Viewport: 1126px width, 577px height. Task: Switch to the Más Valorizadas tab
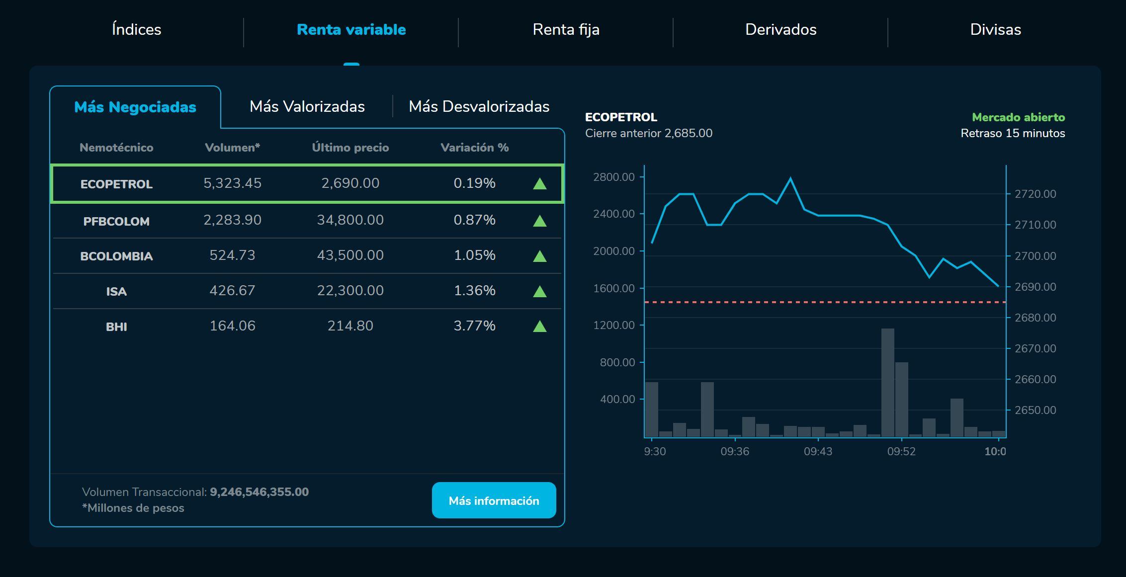[x=307, y=106]
